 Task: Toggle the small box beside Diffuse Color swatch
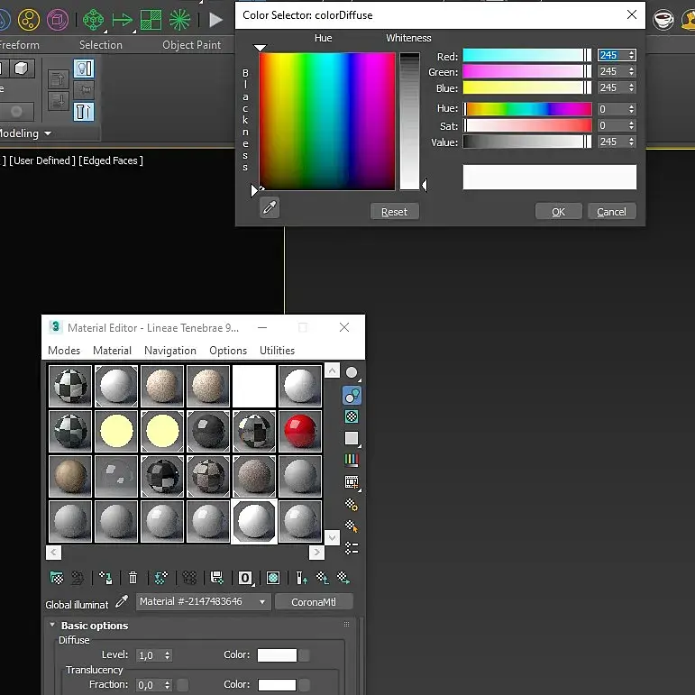(x=305, y=655)
